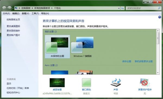This screenshot has height=99, width=163.
Task: Click 联机获取更多主题 link
Action: pyautogui.click(x=144, y=61)
